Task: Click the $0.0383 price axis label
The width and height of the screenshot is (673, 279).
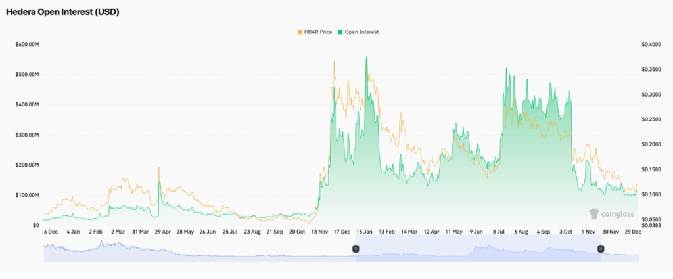Action: click(651, 225)
